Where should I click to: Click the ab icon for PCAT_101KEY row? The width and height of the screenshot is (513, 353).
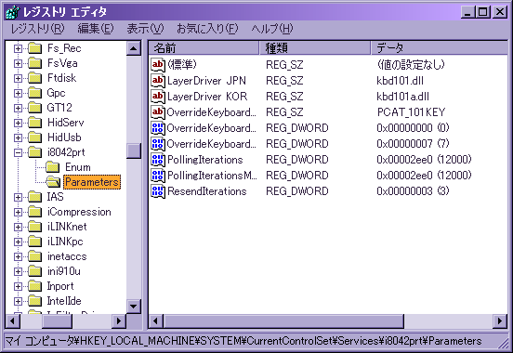(x=158, y=112)
